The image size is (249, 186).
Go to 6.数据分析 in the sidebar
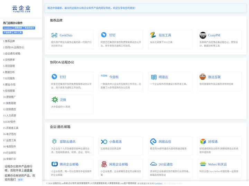coord(9,72)
